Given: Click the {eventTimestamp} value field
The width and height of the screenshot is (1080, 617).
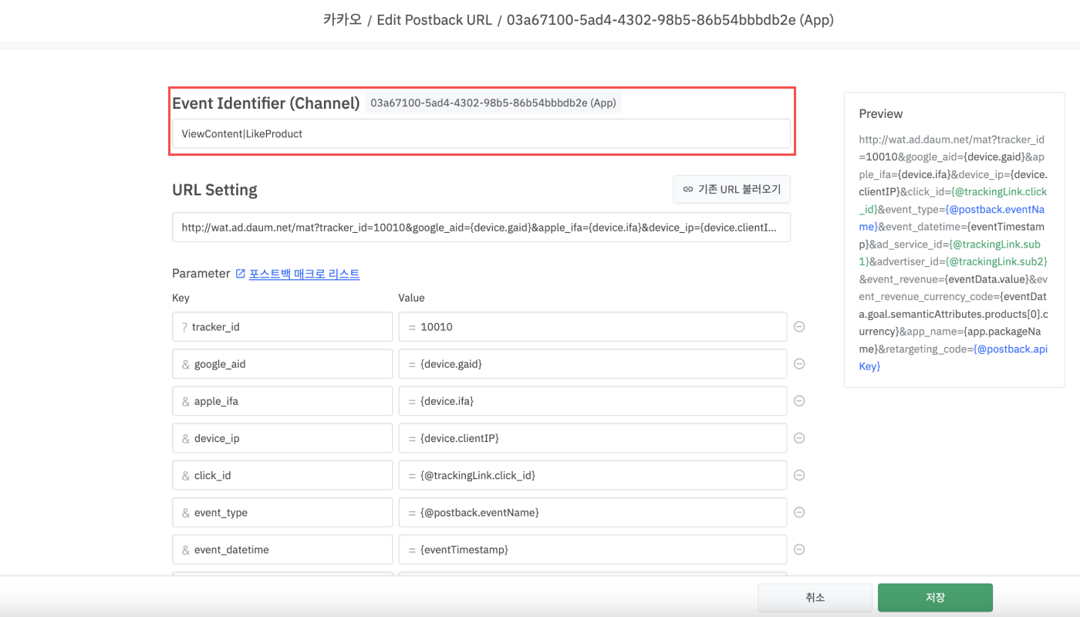Looking at the screenshot, I should 592,549.
